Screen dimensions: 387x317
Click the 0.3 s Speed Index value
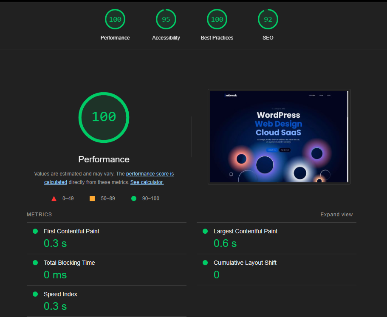click(55, 306)
